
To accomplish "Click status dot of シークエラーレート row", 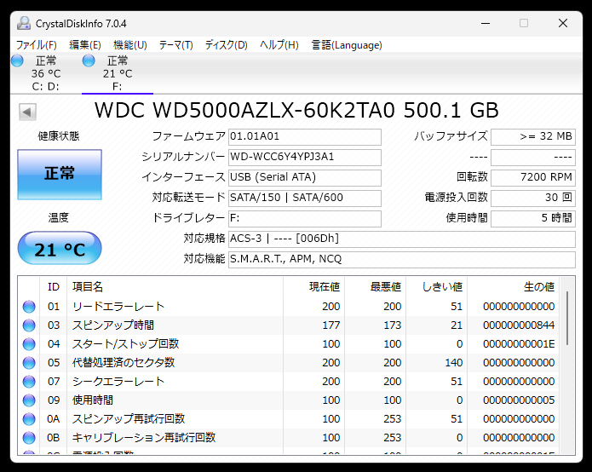I will pos(29,382).
